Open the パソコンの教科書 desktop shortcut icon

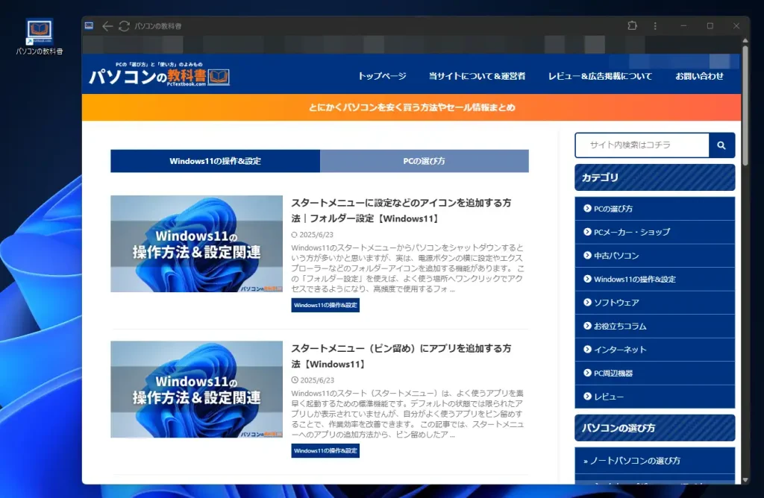pyautogui.click(x=39, y=37)
